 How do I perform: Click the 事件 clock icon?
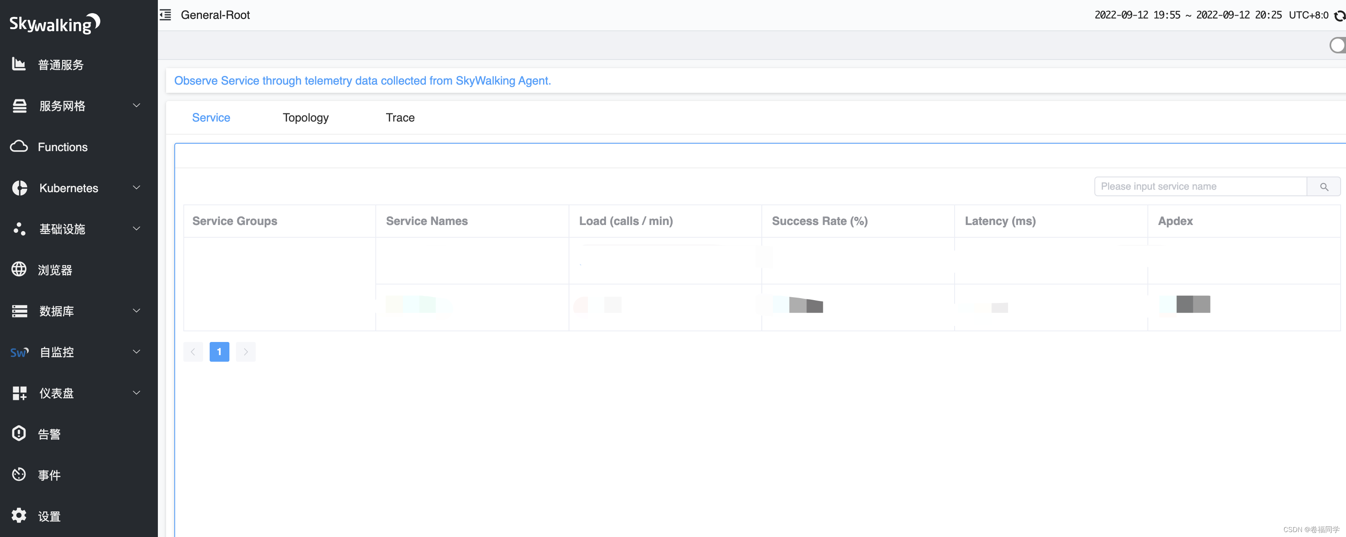[x=19, y=474]
